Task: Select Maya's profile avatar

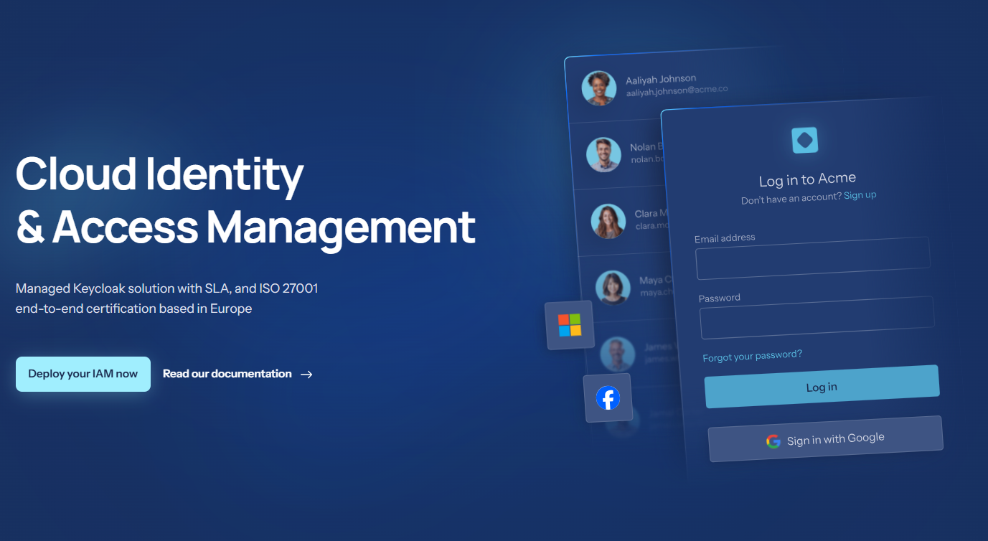Action: coord(613,287)
